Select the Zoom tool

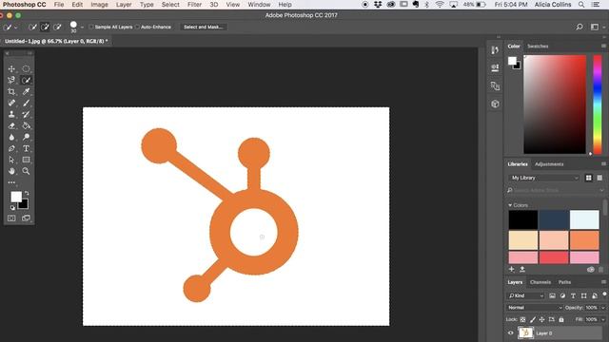(x=26, y=171)
